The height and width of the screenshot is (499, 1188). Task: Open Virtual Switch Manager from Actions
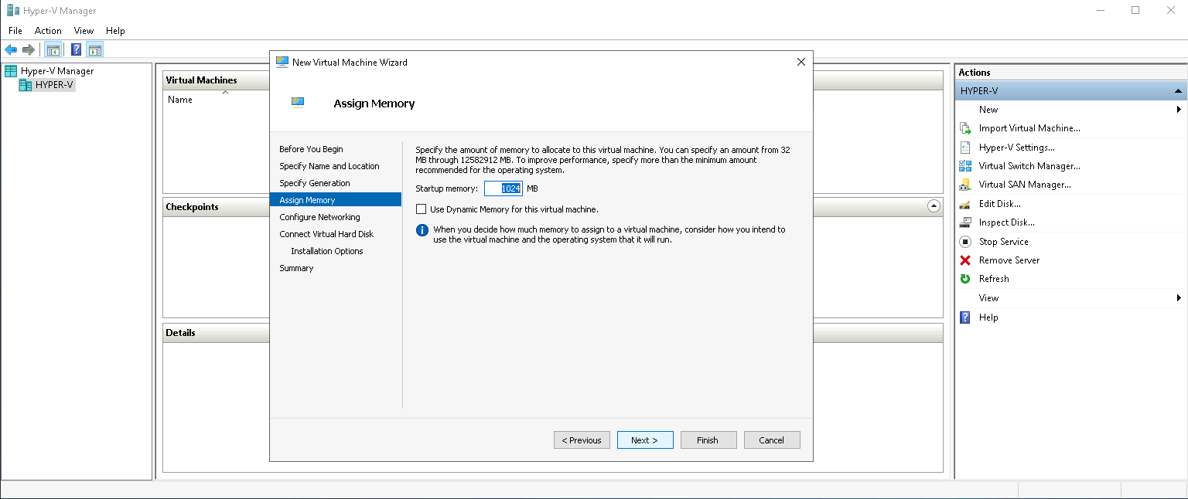(x=1029, y=166)
